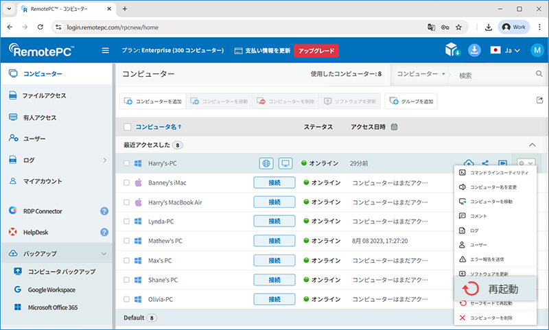Tick the checkbox for Olivia-PC
The width and height of the screenshot is (549, 330).
(x=126, y=299)
